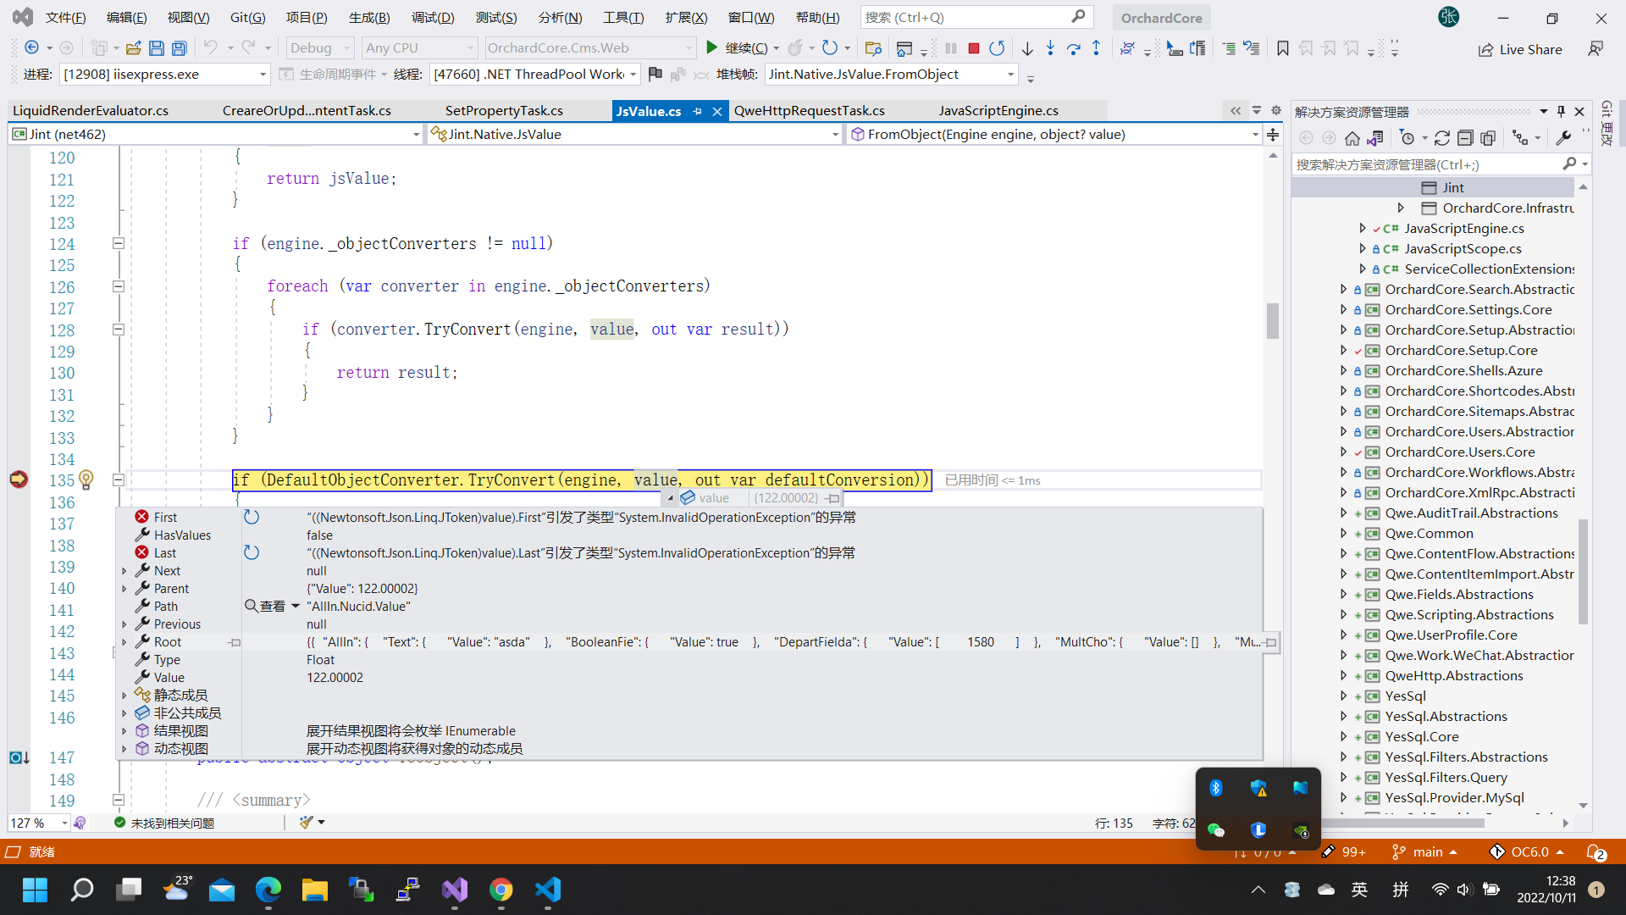Screen dimensions: 1626x915
Task: Click the 继续 continue button
Action: [740, 48]
